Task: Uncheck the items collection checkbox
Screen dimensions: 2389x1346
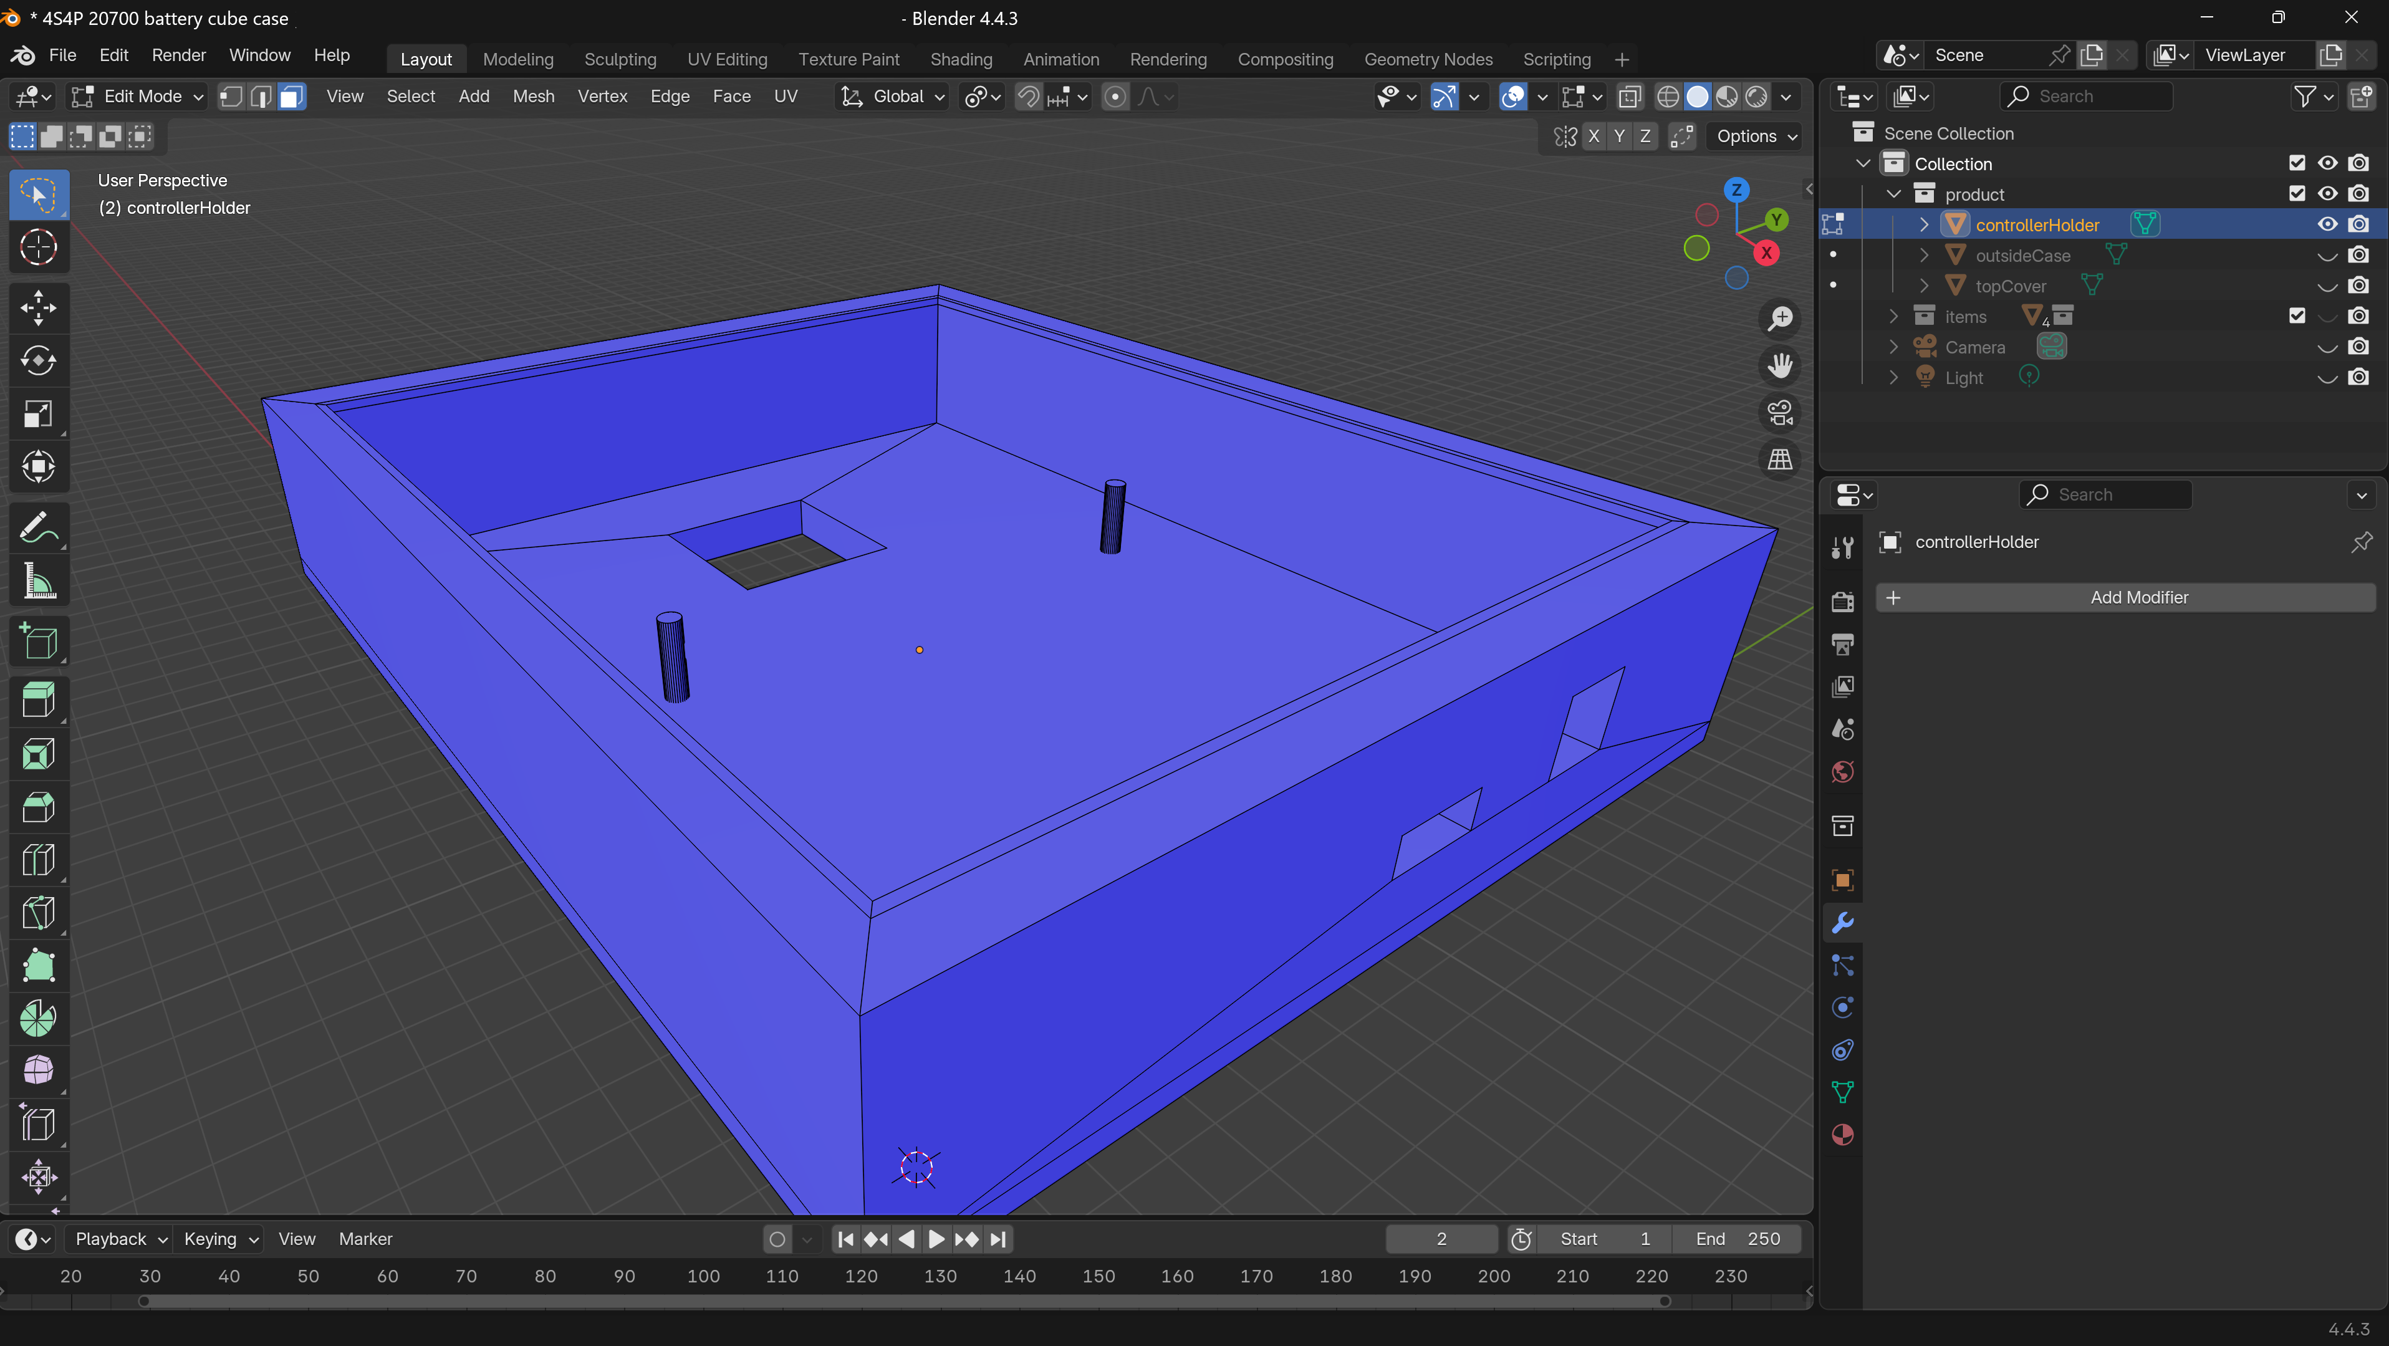Action: (2296, 316)
